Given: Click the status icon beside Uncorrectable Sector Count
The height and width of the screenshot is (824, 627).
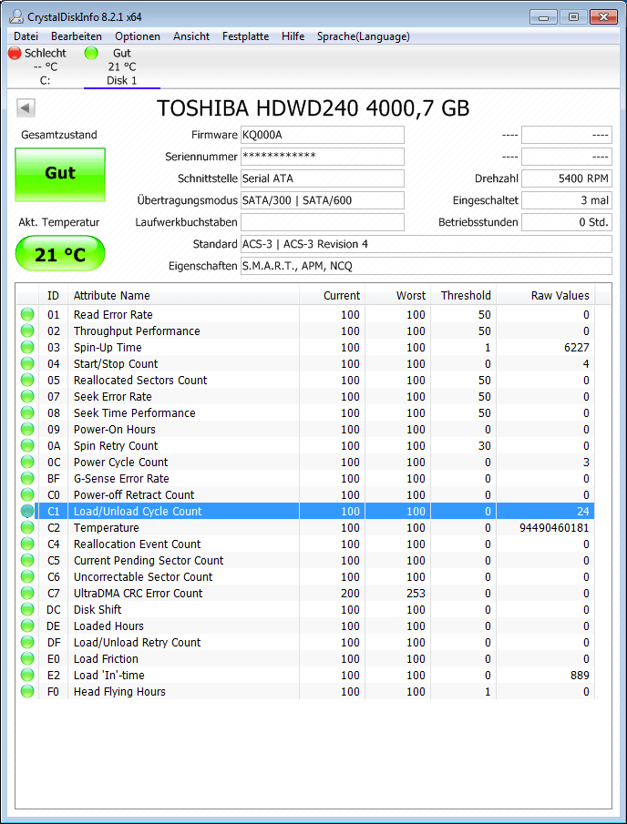Looking at the screenshot, I should pyautogui.click(x=27, y=577).
